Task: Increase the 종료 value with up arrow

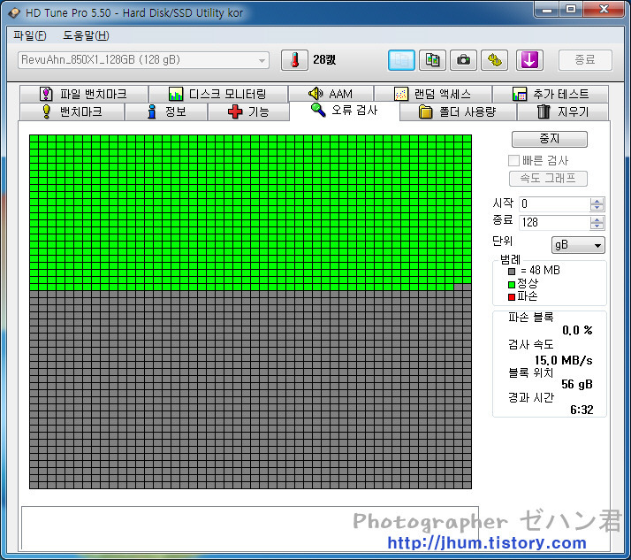Action: click(597, 219)
